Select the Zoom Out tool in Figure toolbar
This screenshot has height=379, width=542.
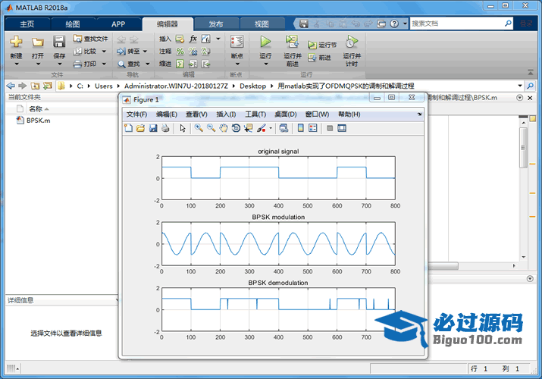click(x=211, y=128)
